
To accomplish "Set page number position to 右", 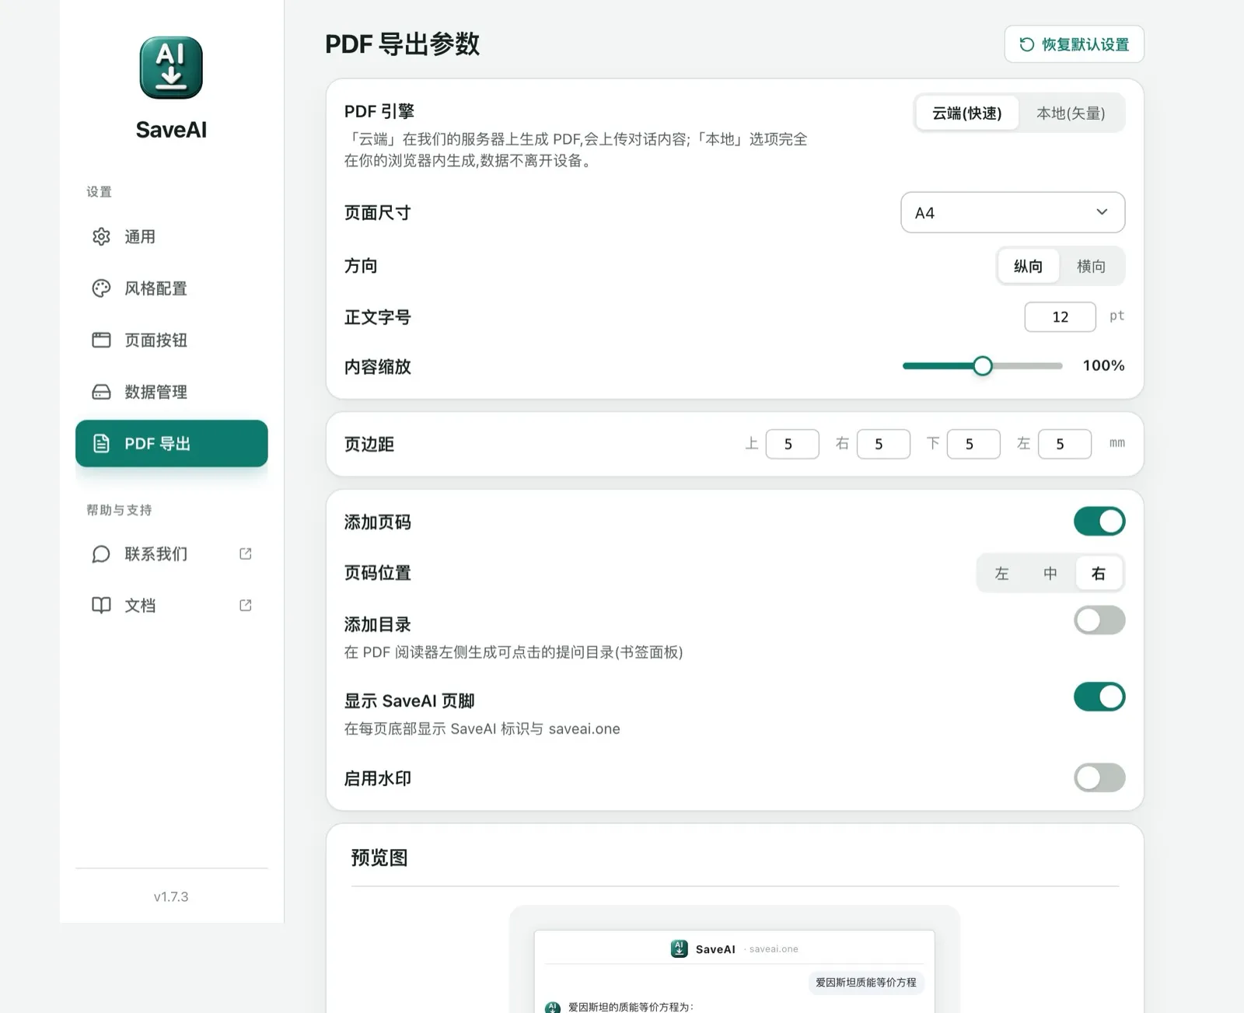I will click(1099, 574).
